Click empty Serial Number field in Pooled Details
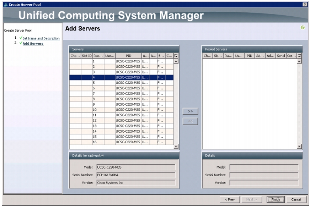 point(264,175)
